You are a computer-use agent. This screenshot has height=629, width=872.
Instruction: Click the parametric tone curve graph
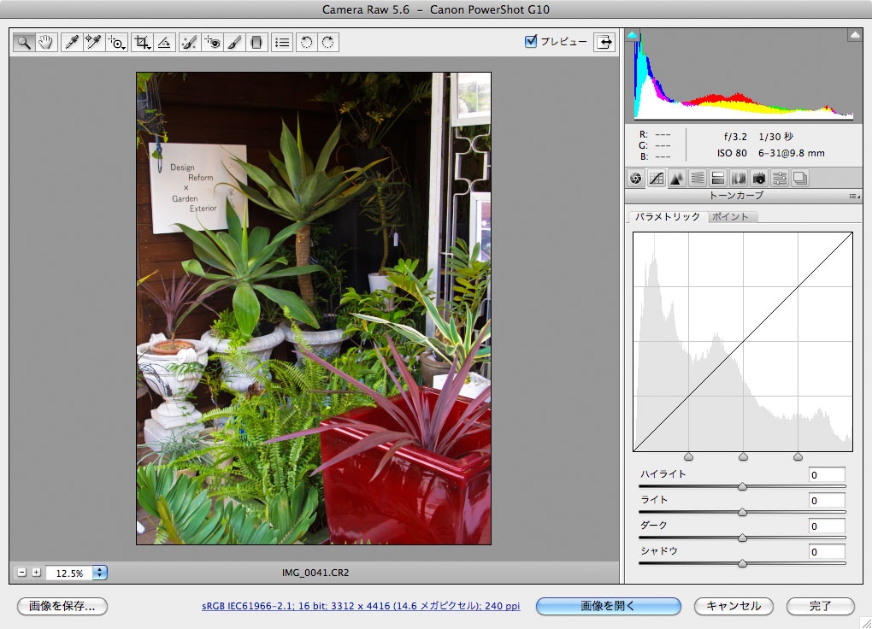[x=742, y=342]
